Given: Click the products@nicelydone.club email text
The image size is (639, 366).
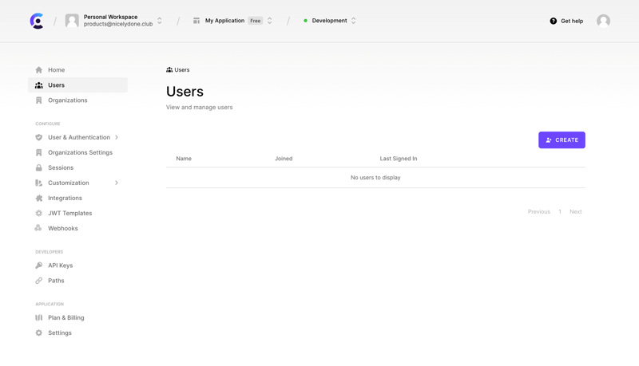Looking at the screenshot, I should coord(118,24).
